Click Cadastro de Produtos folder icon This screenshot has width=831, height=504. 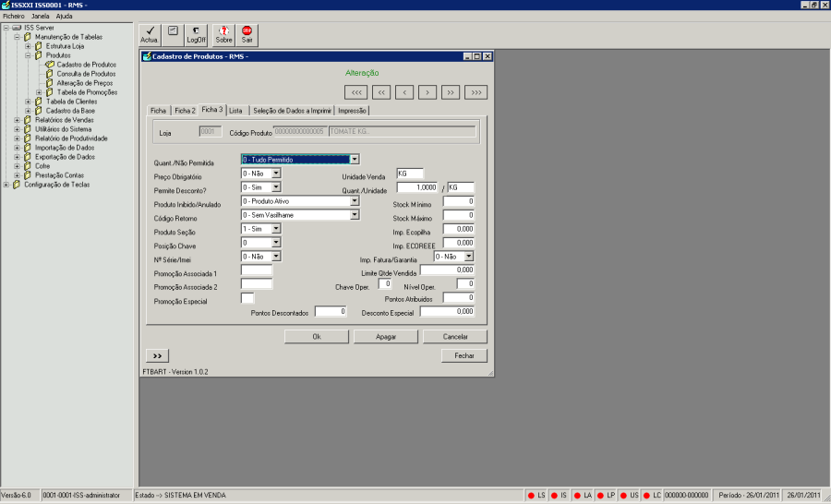(50, 65)
